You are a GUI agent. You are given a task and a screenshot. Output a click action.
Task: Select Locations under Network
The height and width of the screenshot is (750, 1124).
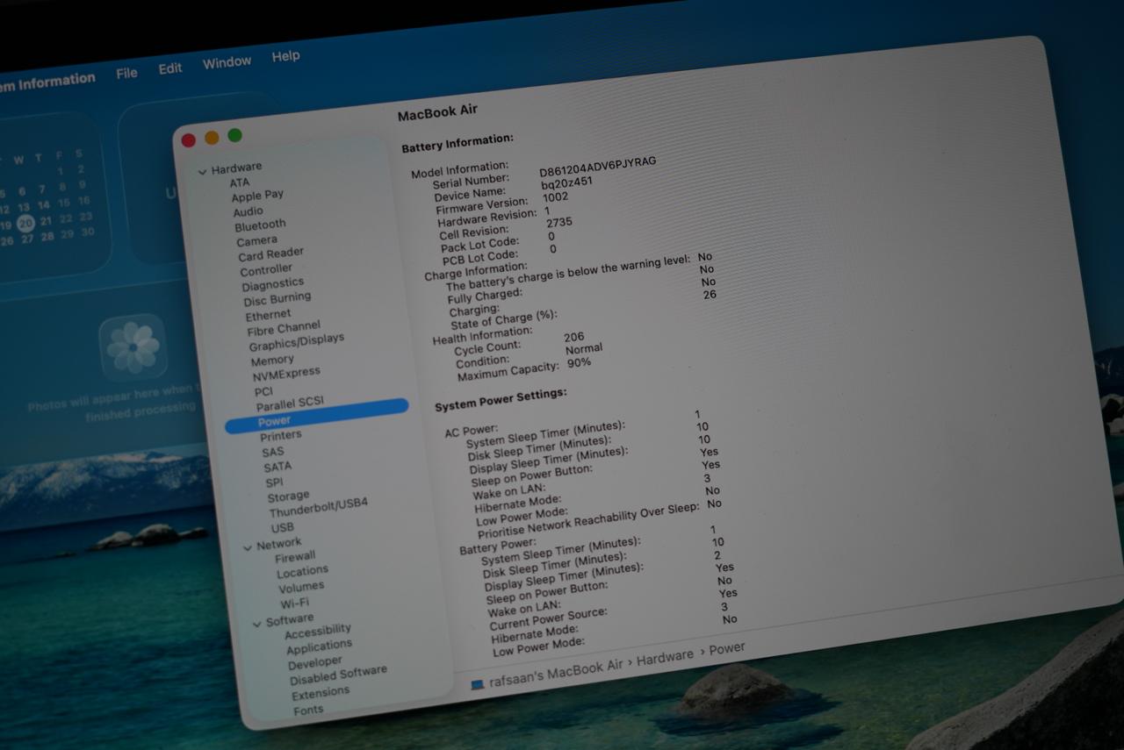click(x=302, y=572)
